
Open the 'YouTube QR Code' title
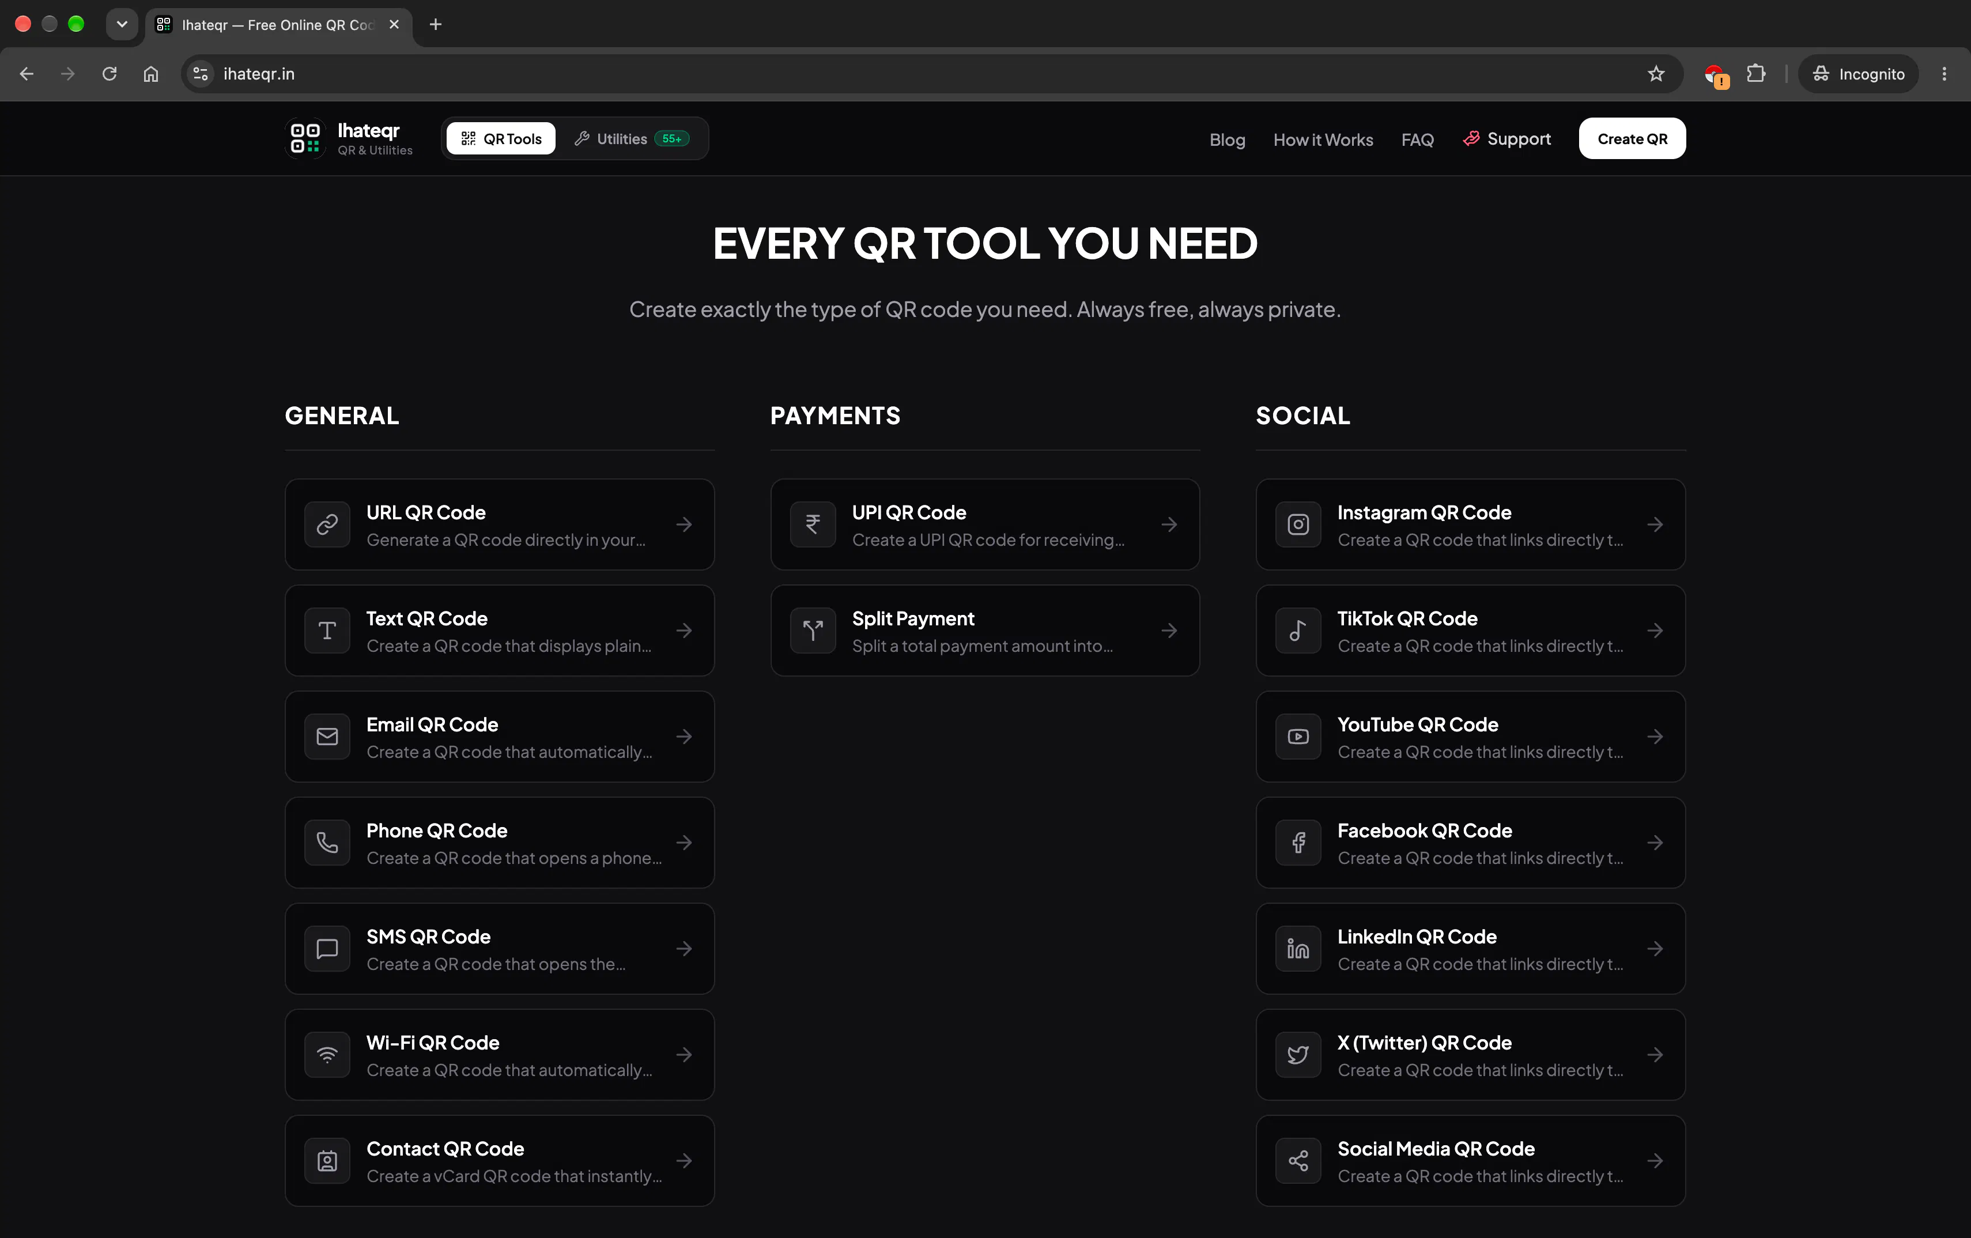pos(1418,724)
